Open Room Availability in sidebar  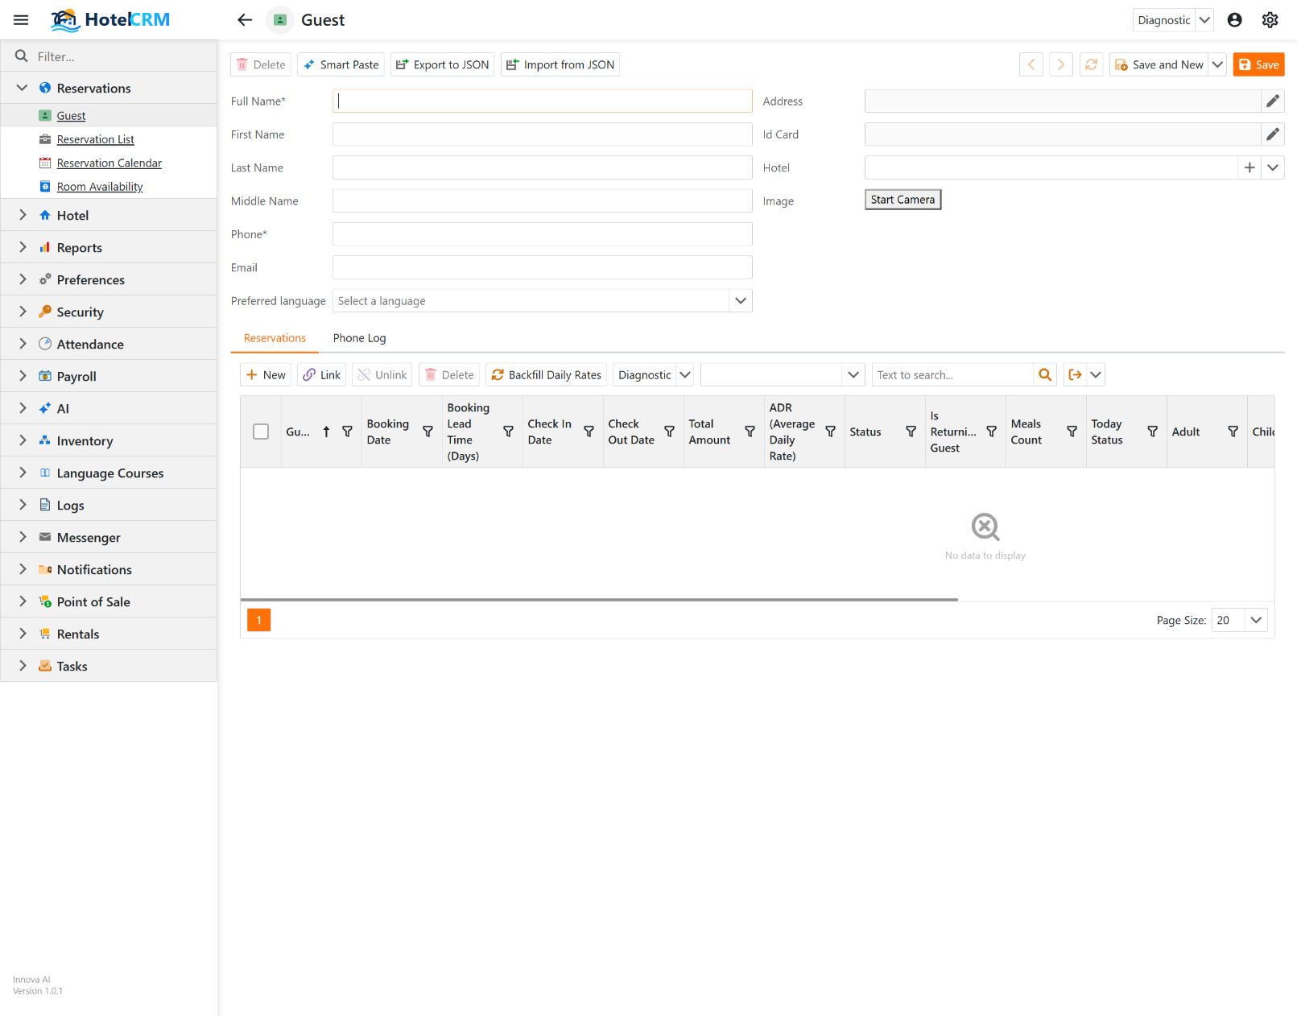coord(100,187)
